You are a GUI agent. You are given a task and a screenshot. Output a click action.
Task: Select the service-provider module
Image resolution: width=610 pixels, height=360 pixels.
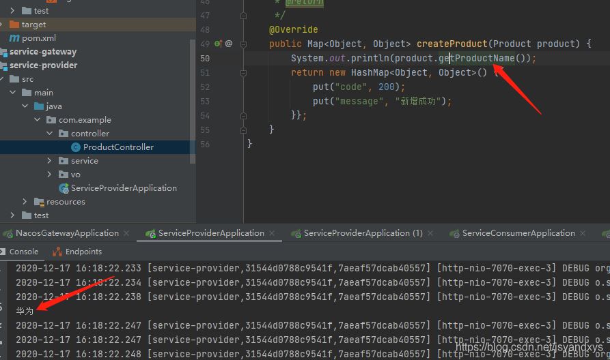pos(43,65)
